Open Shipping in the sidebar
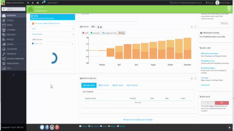Screen dimensions: 234x131 click(x=14, y=44)
